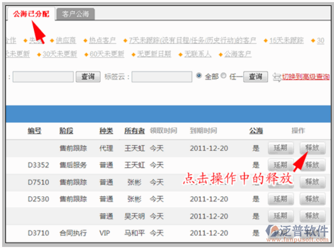Sort by 所有者 column header

tap(134, 131)
